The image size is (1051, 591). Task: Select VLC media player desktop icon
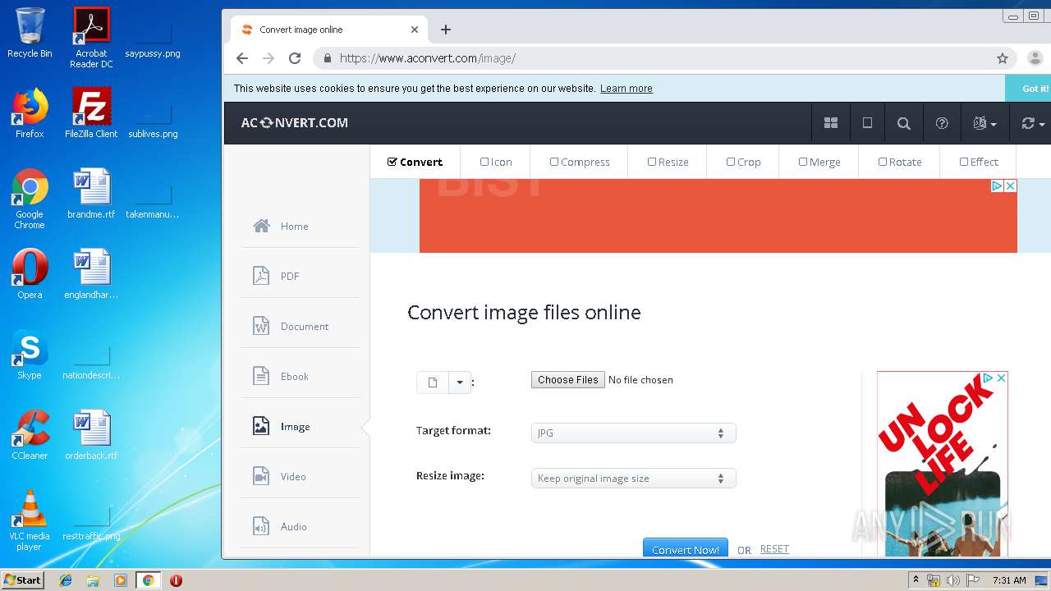[x=30, y=520]
